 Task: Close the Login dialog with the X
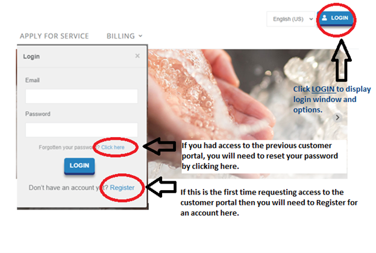pos(137,56)
